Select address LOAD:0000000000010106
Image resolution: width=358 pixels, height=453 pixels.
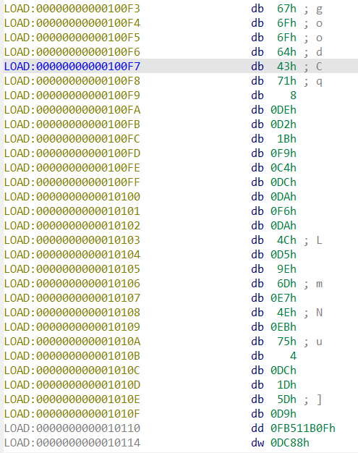pyautogui.click(x=72, y=284)
